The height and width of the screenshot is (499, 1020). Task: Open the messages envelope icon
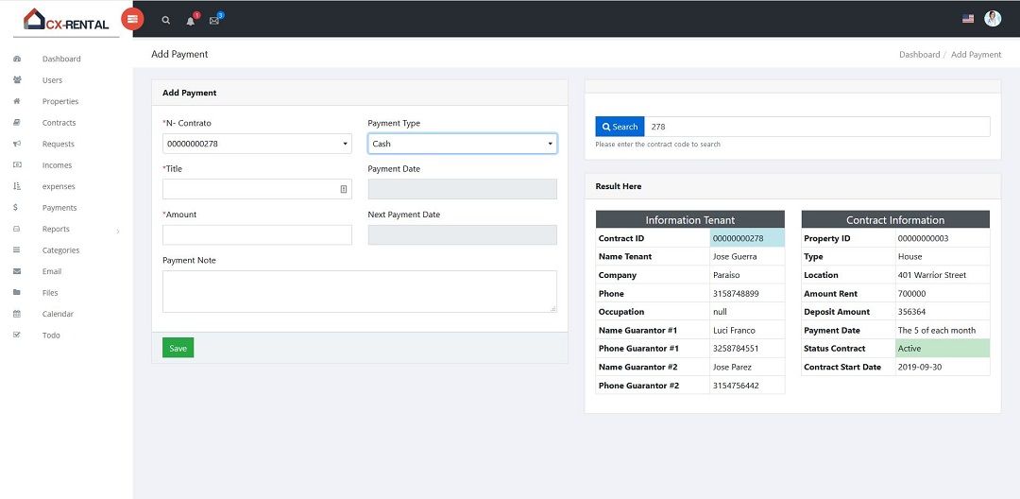click(214, 20)
